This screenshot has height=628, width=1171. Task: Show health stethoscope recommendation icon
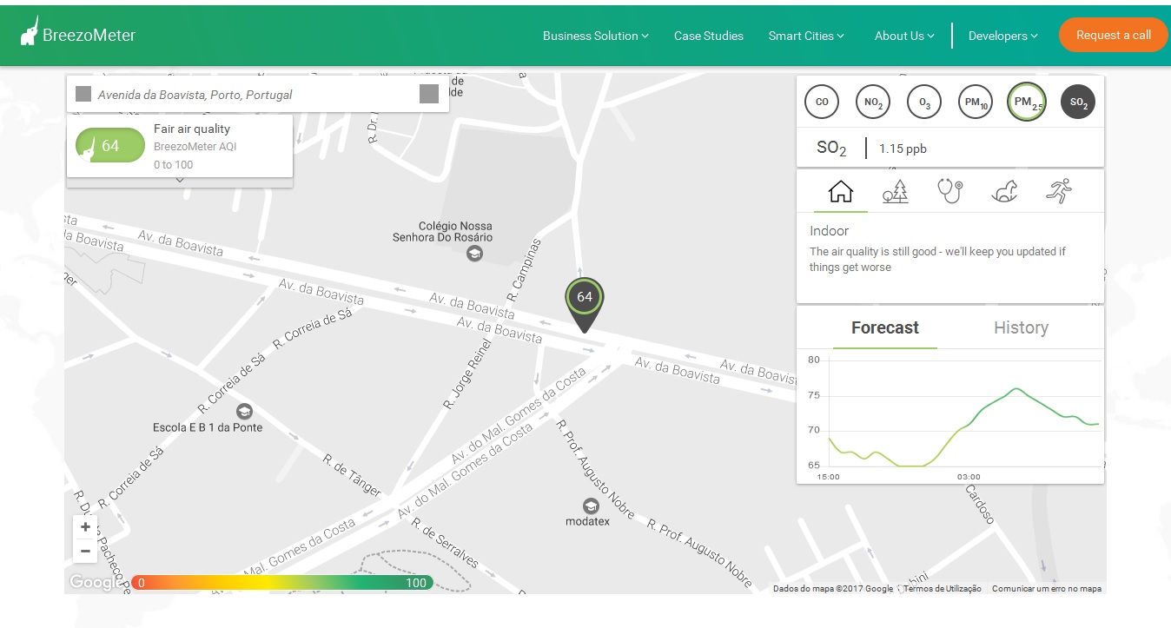949,191
